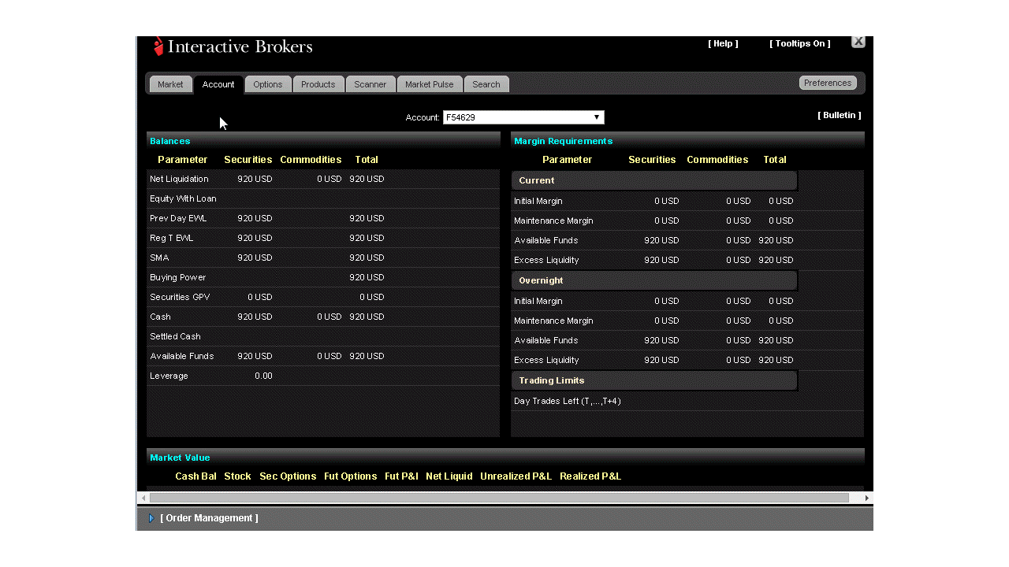Switch to the Search tab

(486, 84)
